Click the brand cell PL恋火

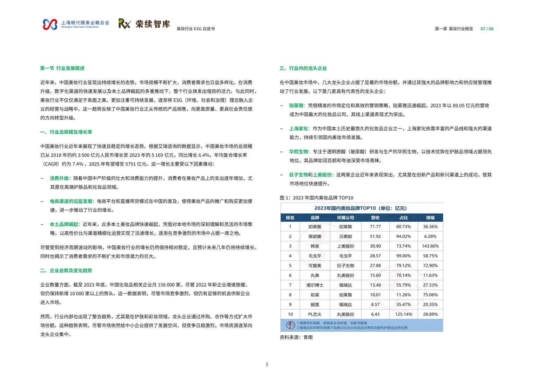[315, 315]
